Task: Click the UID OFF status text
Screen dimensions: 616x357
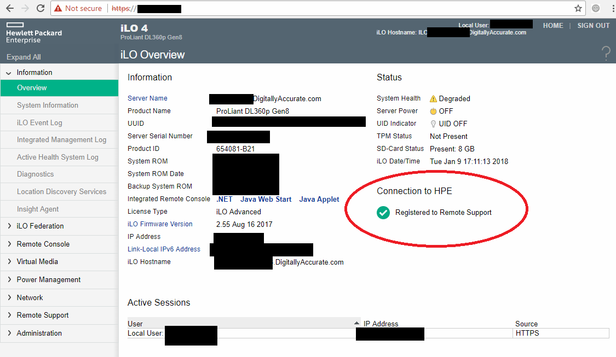Action: point(453,124)
